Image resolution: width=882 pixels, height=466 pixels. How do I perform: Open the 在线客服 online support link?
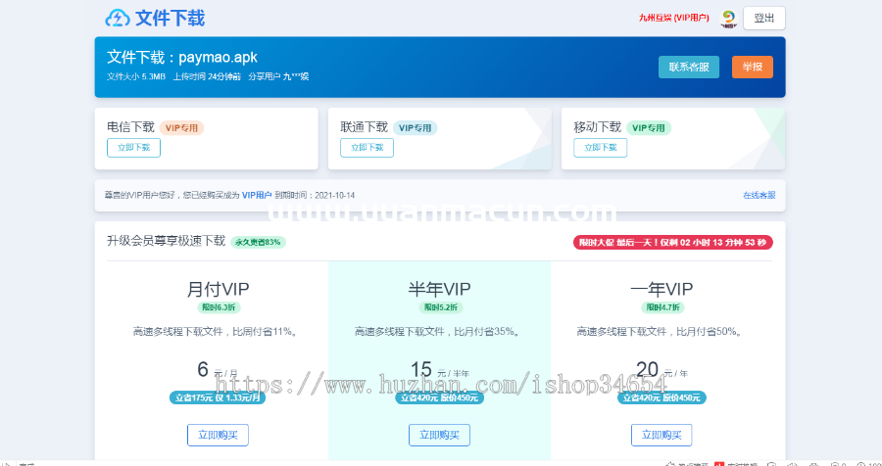click(759, 195)
